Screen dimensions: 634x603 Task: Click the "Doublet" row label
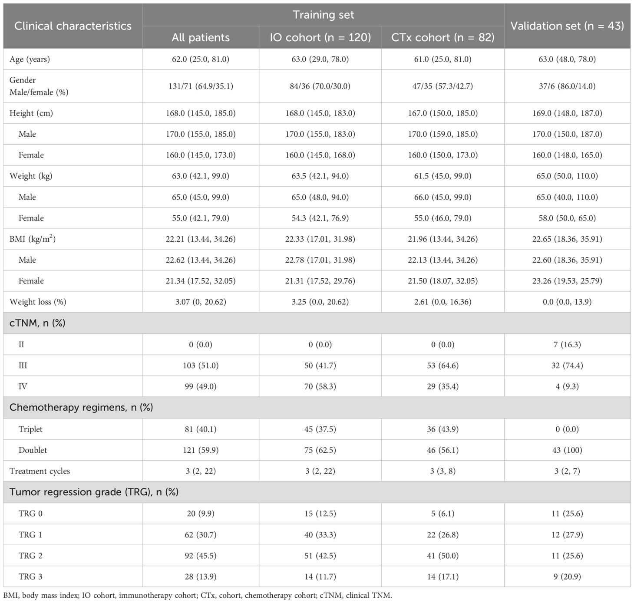(33, 450)
